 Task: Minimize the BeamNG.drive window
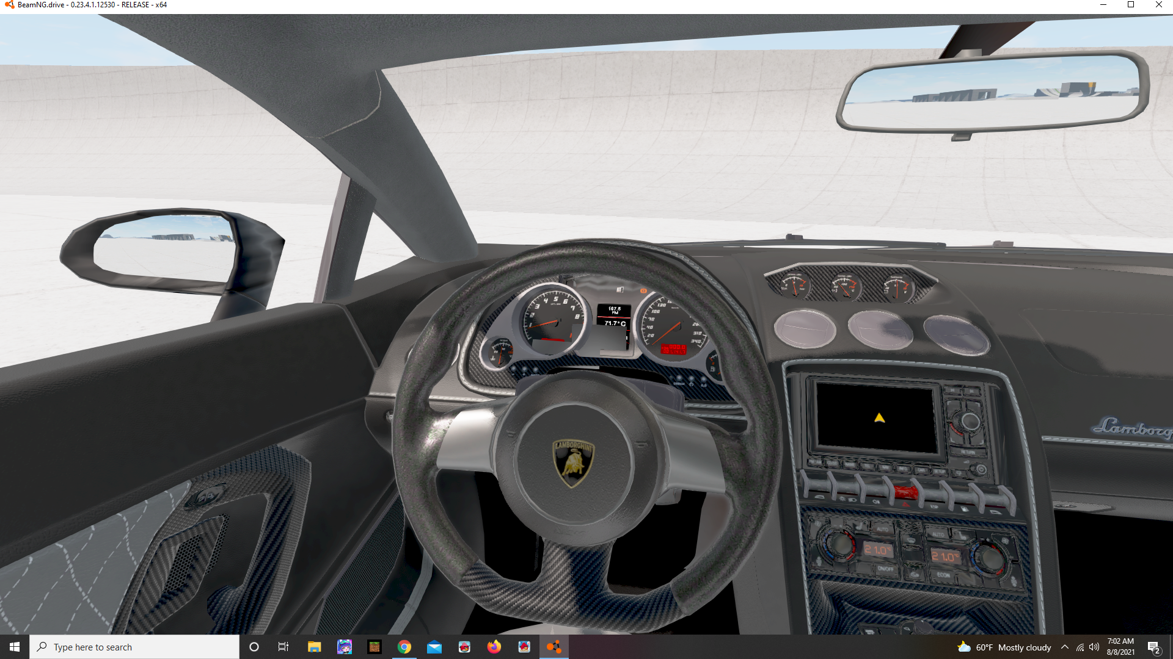click(1103, 5)
